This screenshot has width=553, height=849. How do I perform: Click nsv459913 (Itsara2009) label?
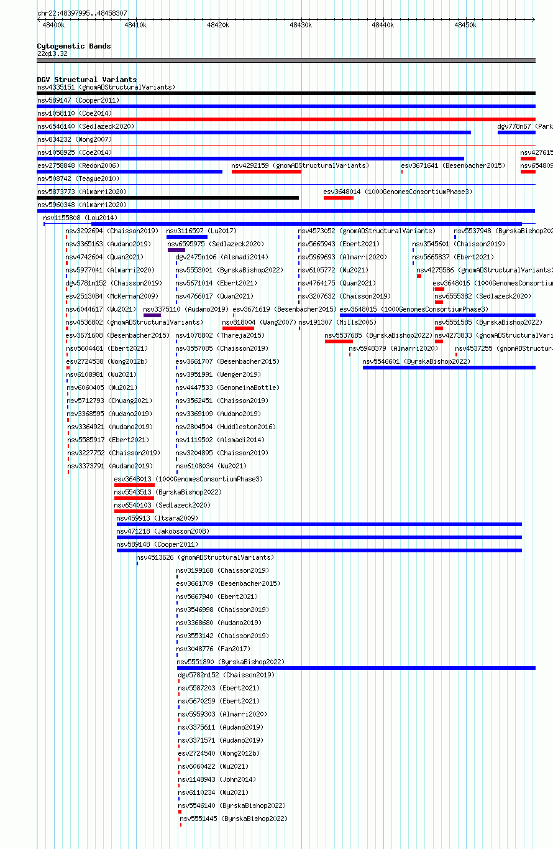[157, 518]
